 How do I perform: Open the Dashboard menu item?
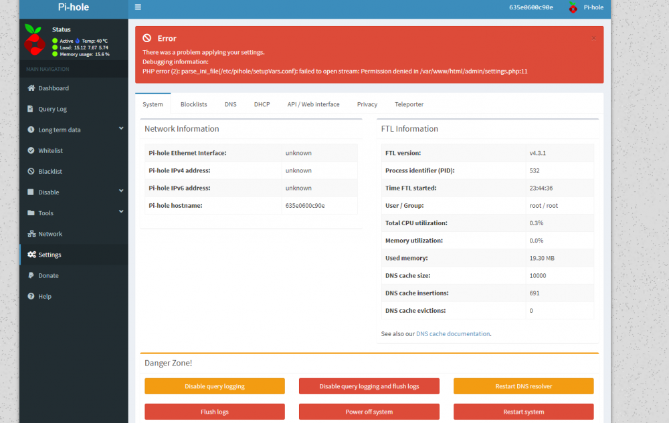pyautogui.click(x=74, y=88)
